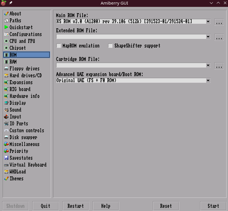Viewport: 228px width, 211px height.
Task: Click the Original UAE (FS + F0 ROM) value
Action: pos(86,80)
